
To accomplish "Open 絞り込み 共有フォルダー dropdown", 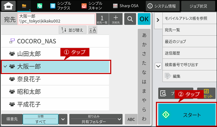I will (96, 119).
